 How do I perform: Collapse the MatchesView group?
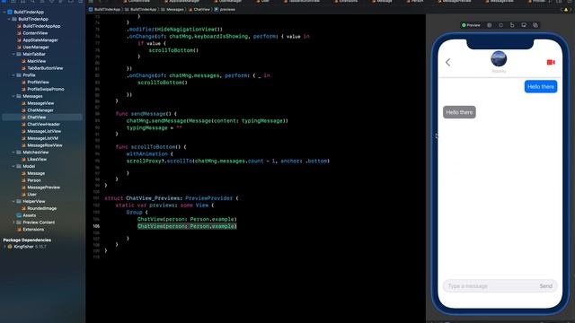(13, 153)
